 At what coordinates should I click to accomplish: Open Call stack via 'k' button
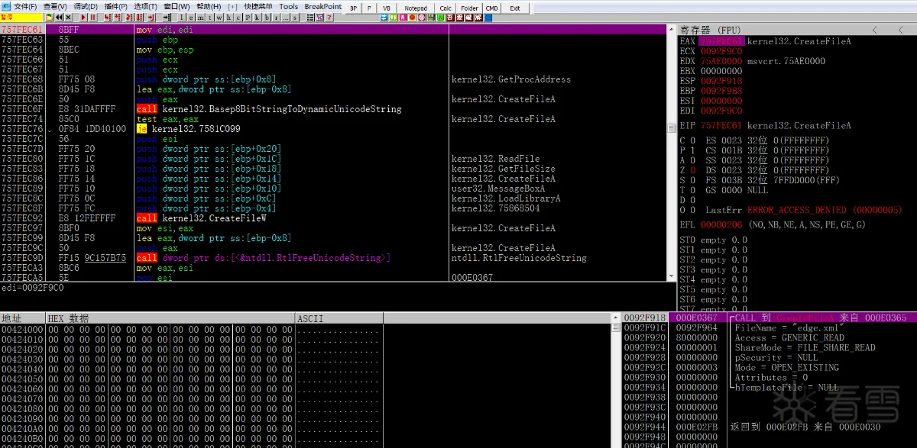(x=258, y=17)
